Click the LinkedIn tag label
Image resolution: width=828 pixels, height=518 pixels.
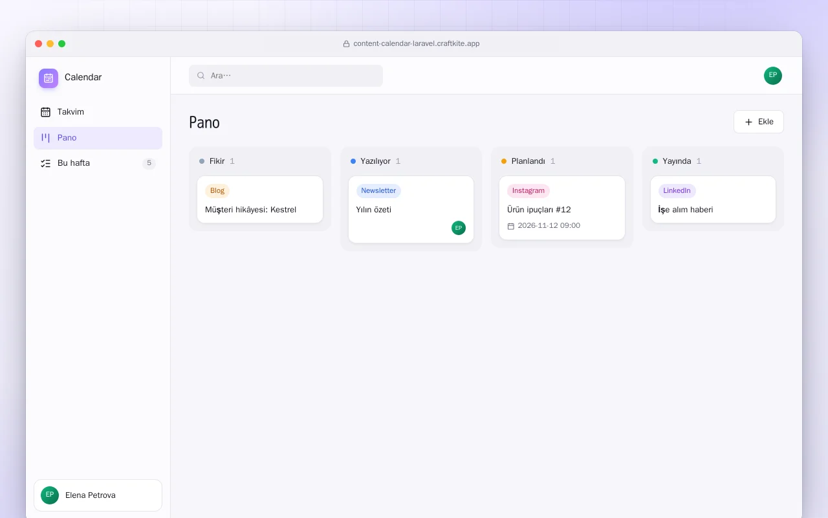point(677,191)
